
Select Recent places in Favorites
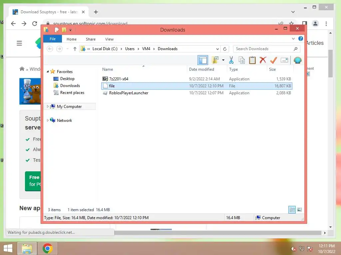[72, 93]
